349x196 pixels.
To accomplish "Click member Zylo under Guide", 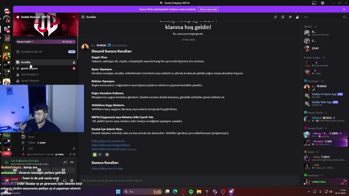I will coord(325,166).
